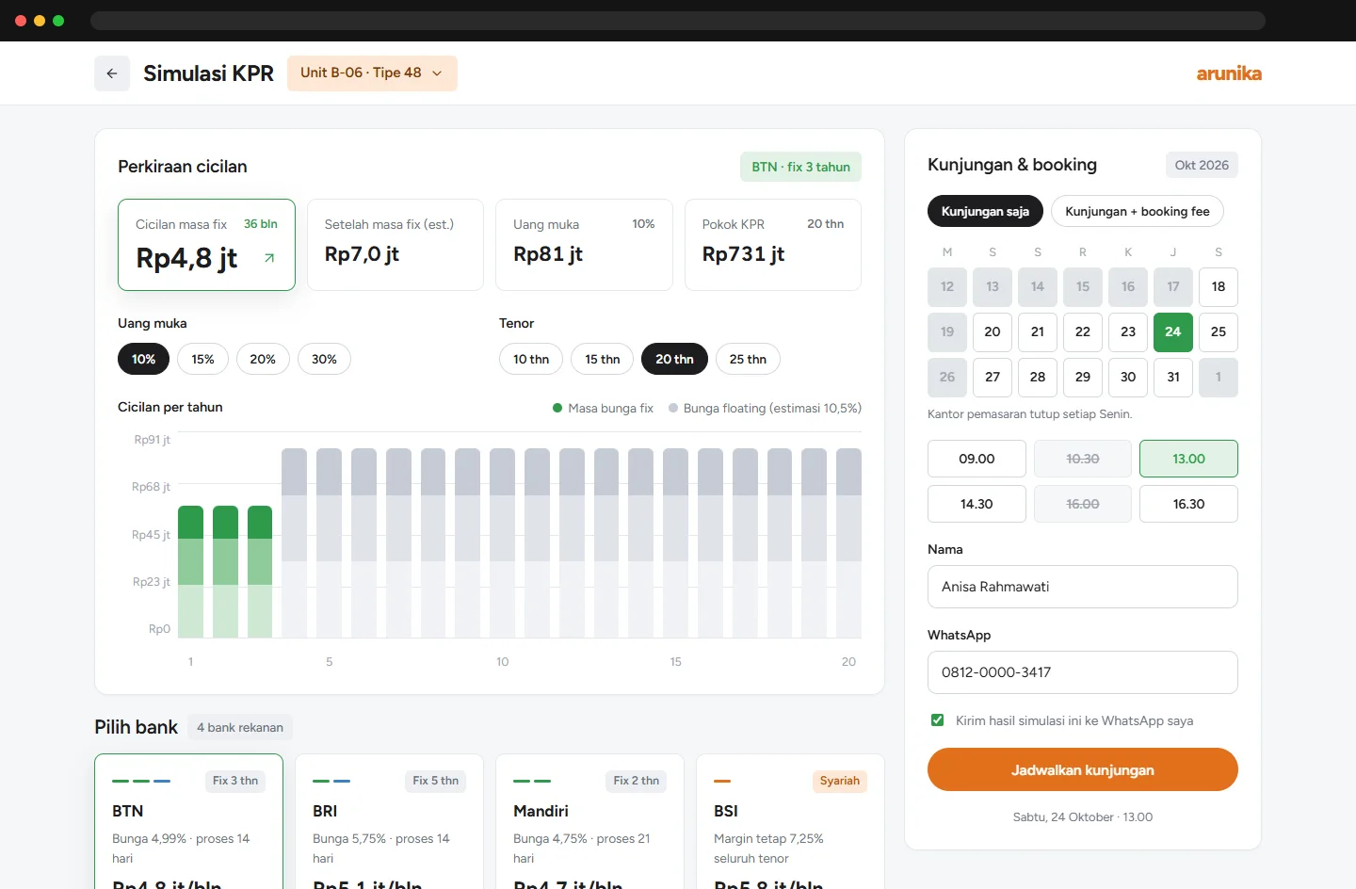Screen dimensions: 1356x889
Task: Click the Okt 2026 month label
Action: pos(1202,165)
